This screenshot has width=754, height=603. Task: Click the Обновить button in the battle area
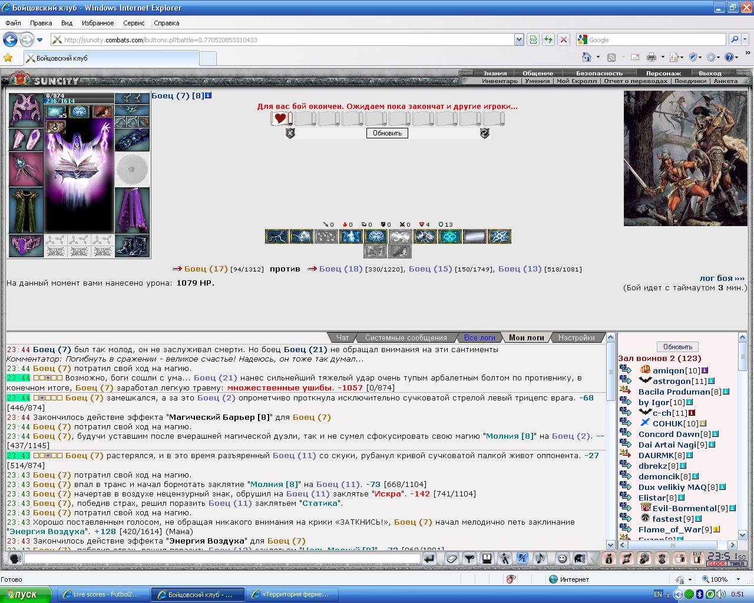[x=387, y=133]
